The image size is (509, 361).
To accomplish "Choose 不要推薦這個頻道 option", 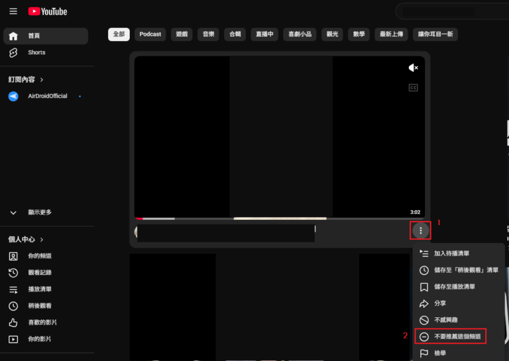I will click(459, 336).
